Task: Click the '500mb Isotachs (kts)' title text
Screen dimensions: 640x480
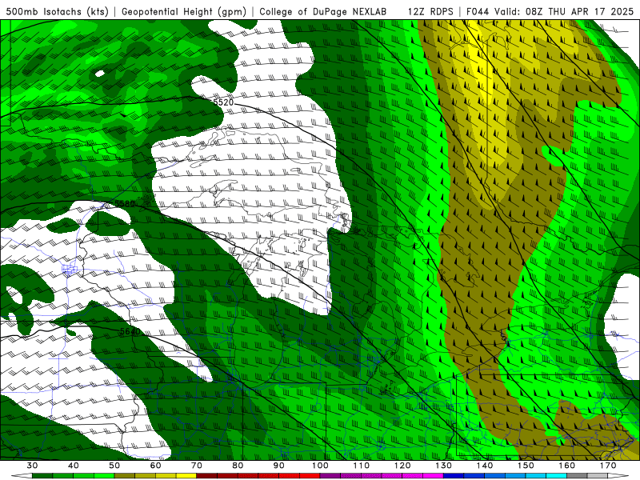Action: (57, 11)
